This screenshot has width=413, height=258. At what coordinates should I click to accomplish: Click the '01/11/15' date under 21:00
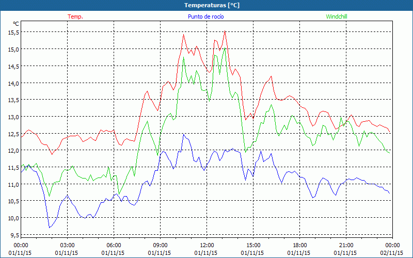coord(345,253)
